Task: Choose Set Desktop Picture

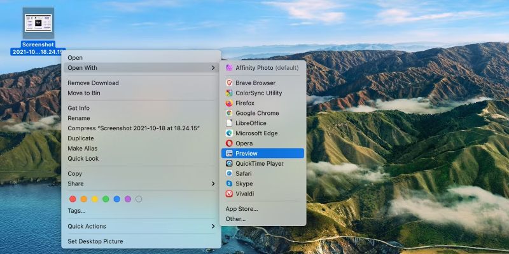Action: 95,241
